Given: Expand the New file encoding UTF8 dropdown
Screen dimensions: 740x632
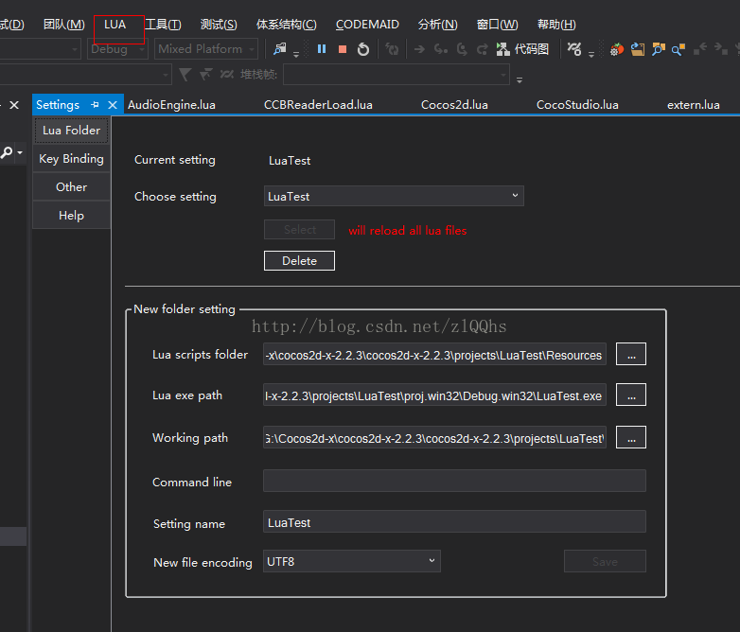Looking at the screenshot, I should 352,561.
